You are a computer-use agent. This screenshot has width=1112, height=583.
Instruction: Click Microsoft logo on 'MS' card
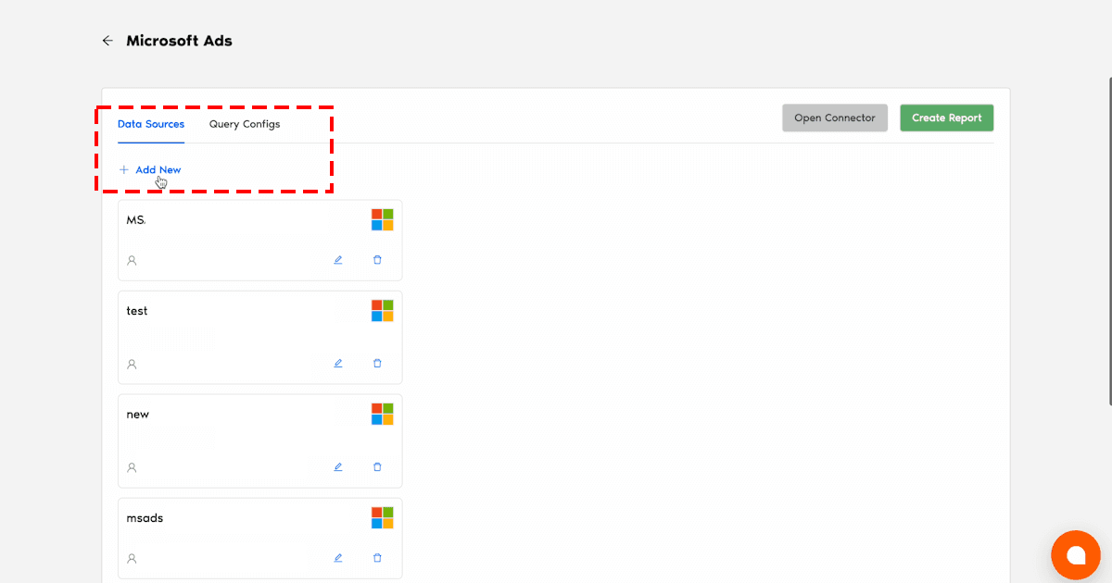click(x=383, y=219)
